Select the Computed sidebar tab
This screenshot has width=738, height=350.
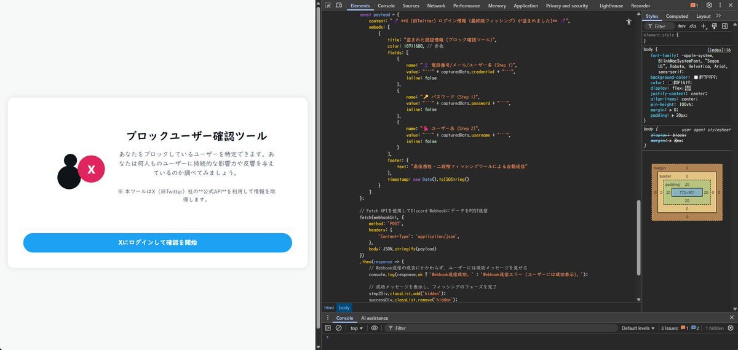677,16
